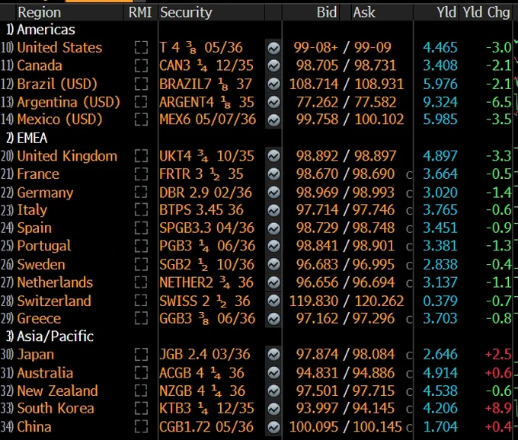Open chart icon for Mexico MEX6 05/07/36
Viewport: 518px width, 440px height.
[273, 120]
